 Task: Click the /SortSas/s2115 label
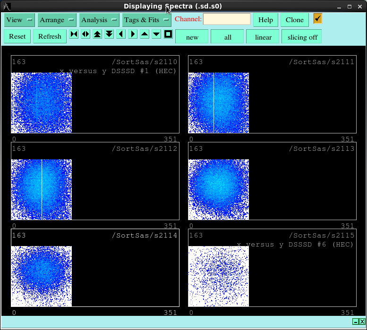(x=322, y=235)
